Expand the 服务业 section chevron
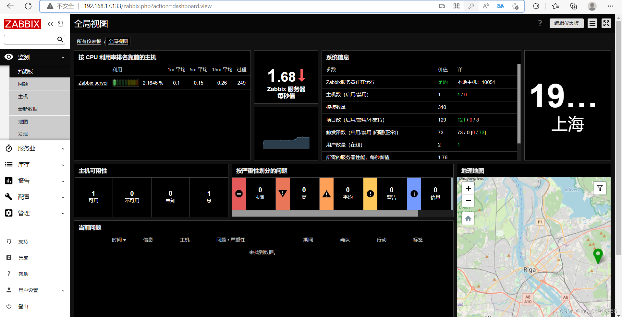The width and height of the screenshot is (622, 317). pyautogui.click(x=63, y=149)
